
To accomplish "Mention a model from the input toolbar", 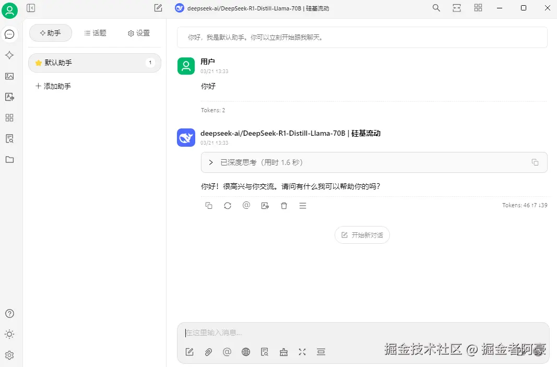I will point(227,352).
